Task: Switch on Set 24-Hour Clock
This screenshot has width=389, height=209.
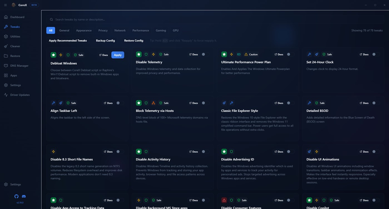Action: point(376,54)
